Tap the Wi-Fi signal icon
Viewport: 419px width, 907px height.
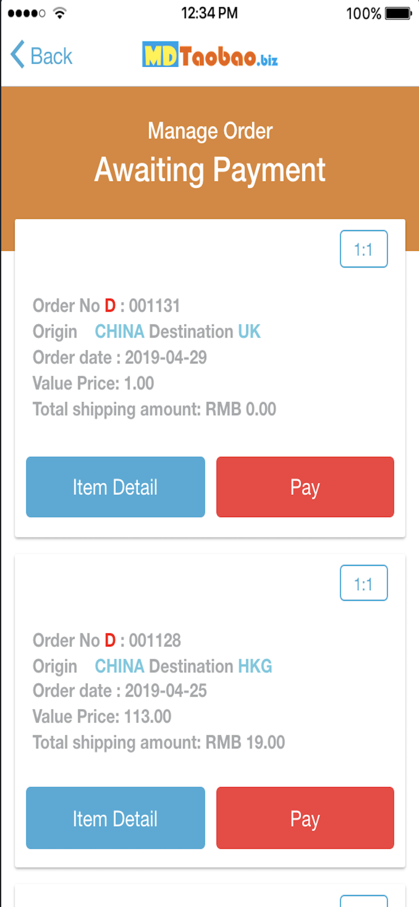(x=59, y=13)
